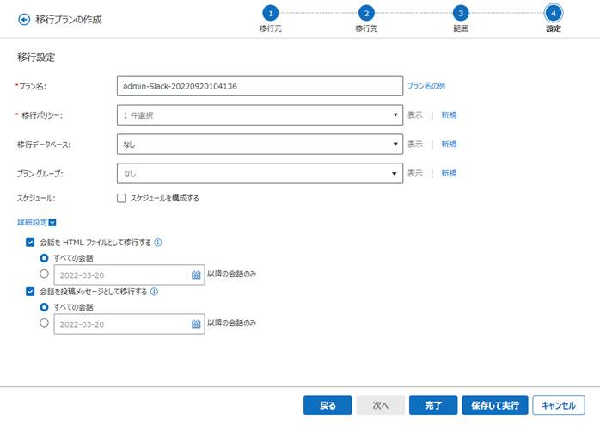The image size is (600, 425).
Task: Uncheck 会話を投稿メッセージとして移行する
Action: coord(30,292)
